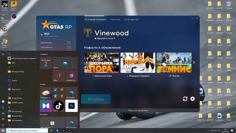This screenshot has width=236, height=133.
Task: Launch the Photoshop Ps tile
Action: 72,106
